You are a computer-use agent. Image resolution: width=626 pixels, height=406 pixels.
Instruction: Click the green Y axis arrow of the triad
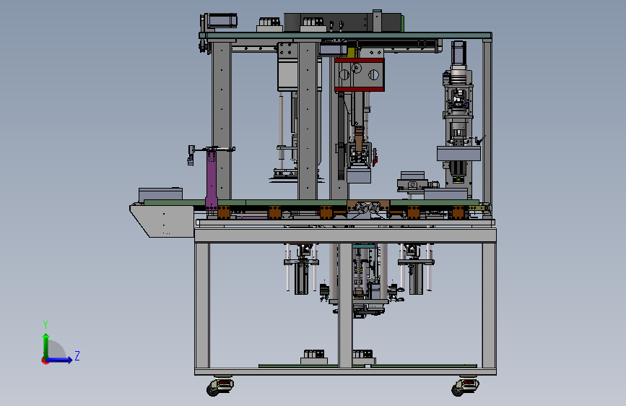[46, 345]
